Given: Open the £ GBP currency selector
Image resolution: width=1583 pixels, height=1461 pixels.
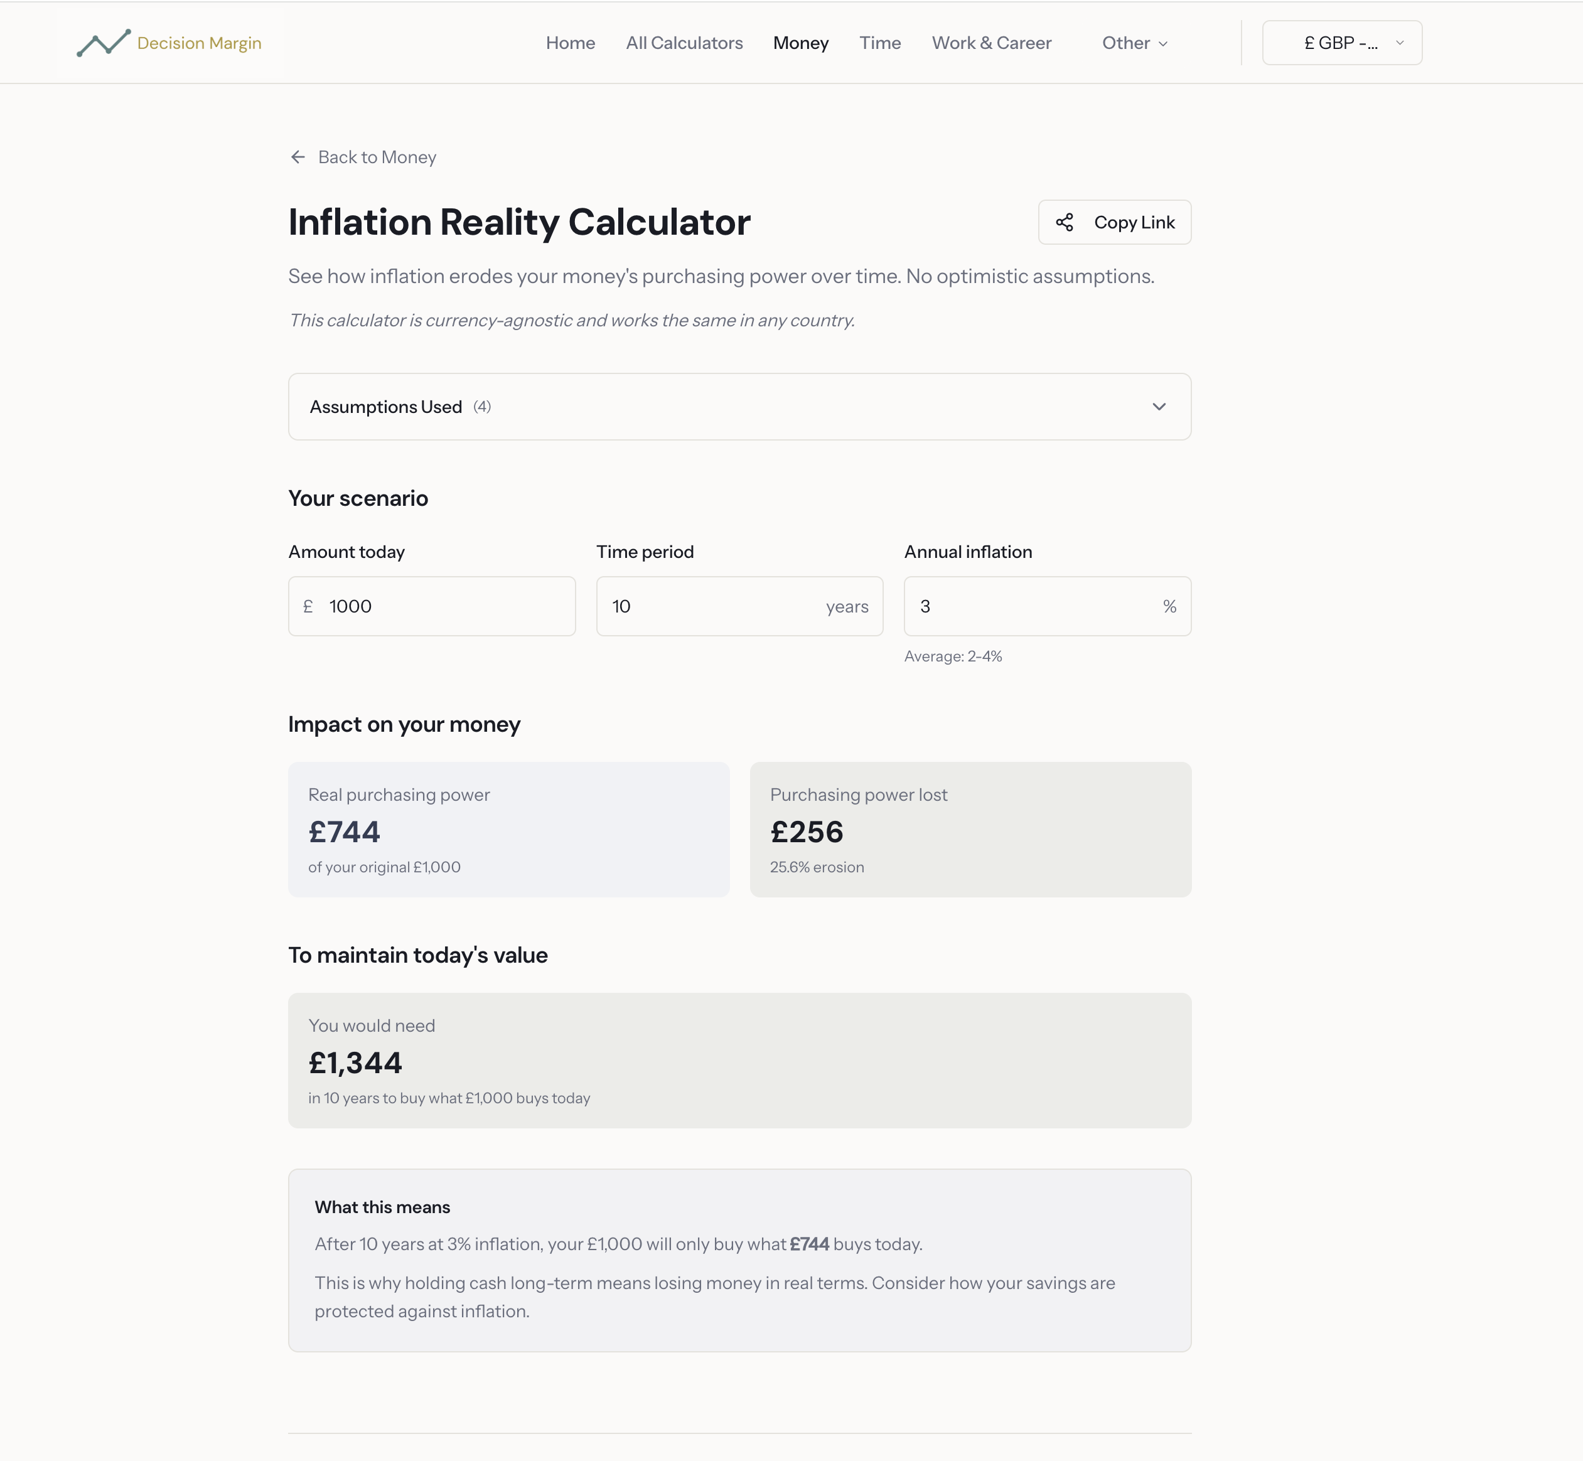Looking at the screenshot, I should [1341, 43].
